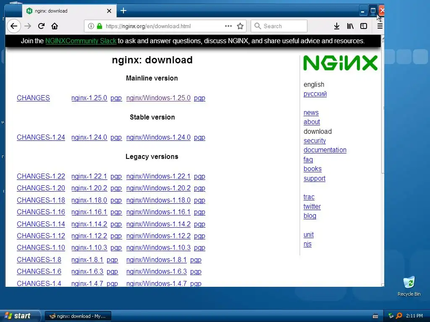Download nginx/Windows-1.18.0
The height and width of the screenshot is (322, 430).
pyautogui.click(x=158, y=200)
